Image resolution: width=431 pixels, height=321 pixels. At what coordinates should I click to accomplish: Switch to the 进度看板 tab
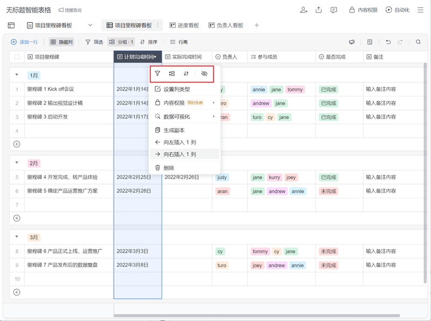[184, 25]
